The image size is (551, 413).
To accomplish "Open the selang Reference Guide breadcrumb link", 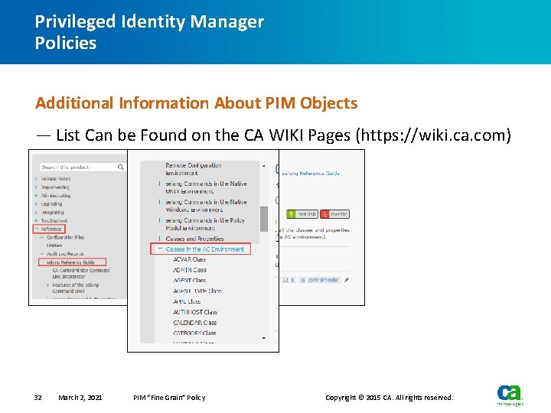I will pyautogui.click(x=311, y=173).
